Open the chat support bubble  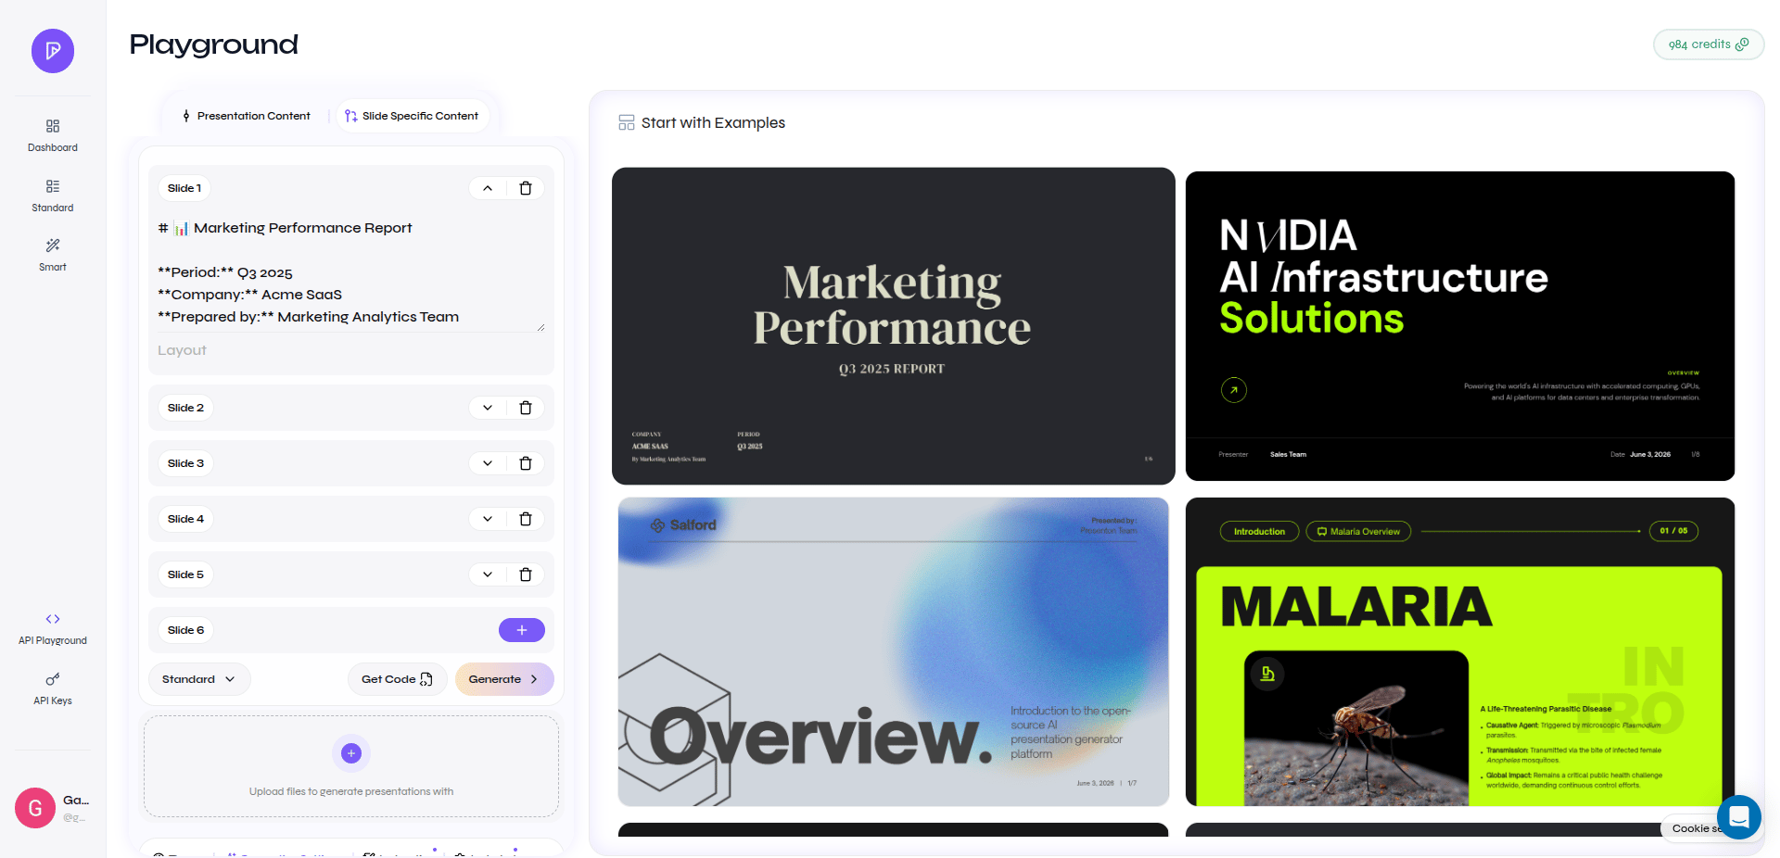coord(1739,817)
